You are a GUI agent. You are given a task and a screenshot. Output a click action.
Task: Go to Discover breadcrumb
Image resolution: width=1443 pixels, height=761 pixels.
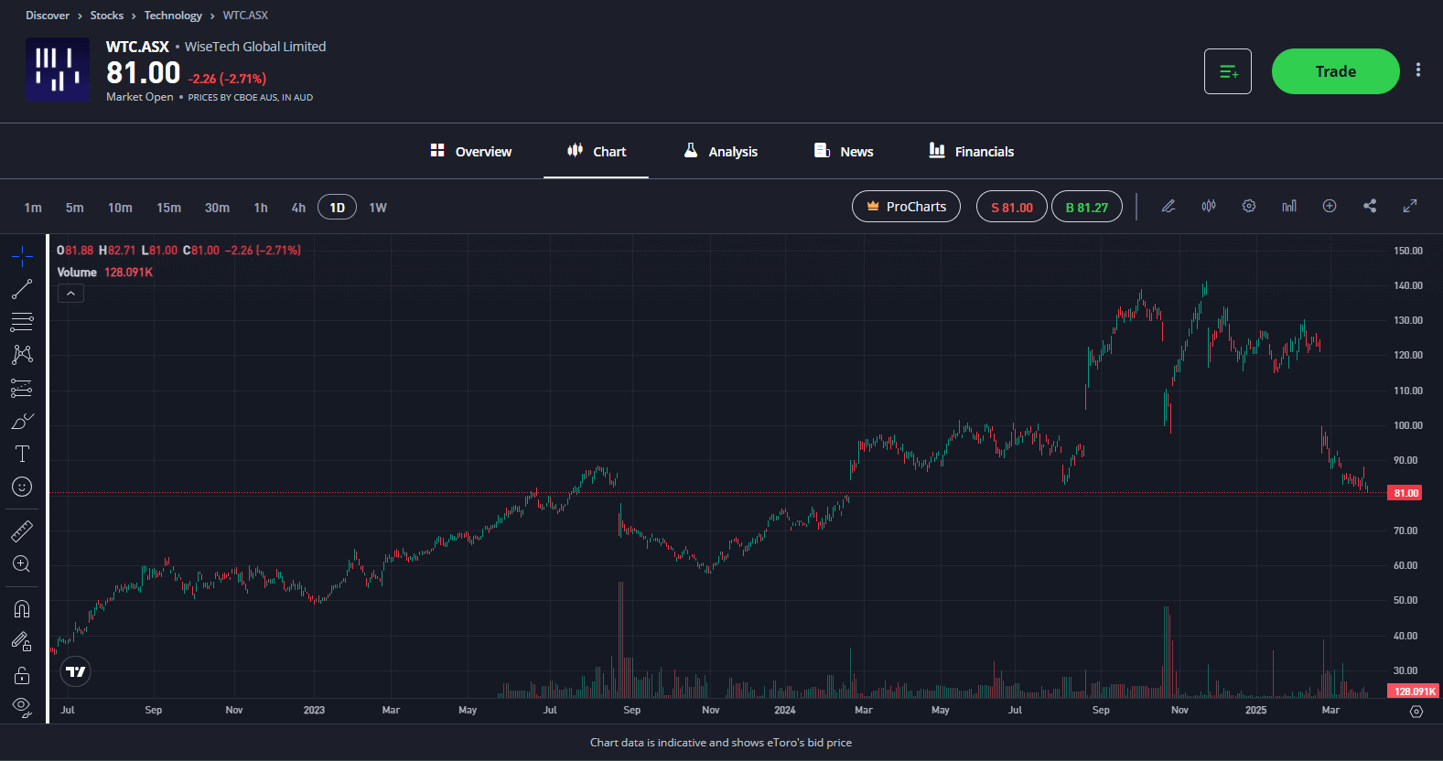coord(48,16)
